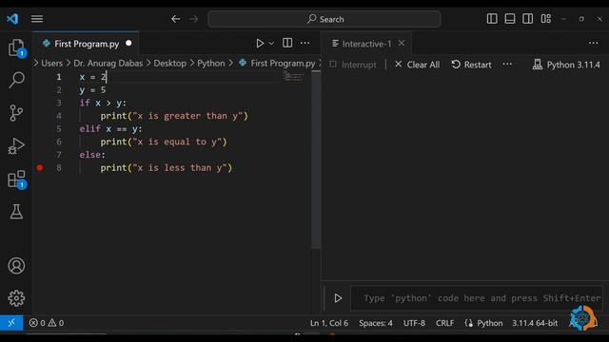Open Dr. Anurag Dabas breadcrumb
This screenshot has height=342, width=609.
[x=108, y=64]
